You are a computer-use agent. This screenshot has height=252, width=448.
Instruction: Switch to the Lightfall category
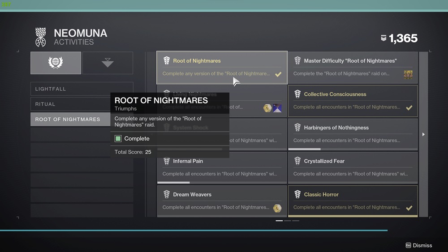point(82,89)
